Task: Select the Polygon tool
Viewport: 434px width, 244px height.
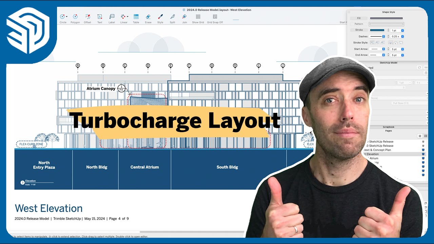Action: pos(75,17)
